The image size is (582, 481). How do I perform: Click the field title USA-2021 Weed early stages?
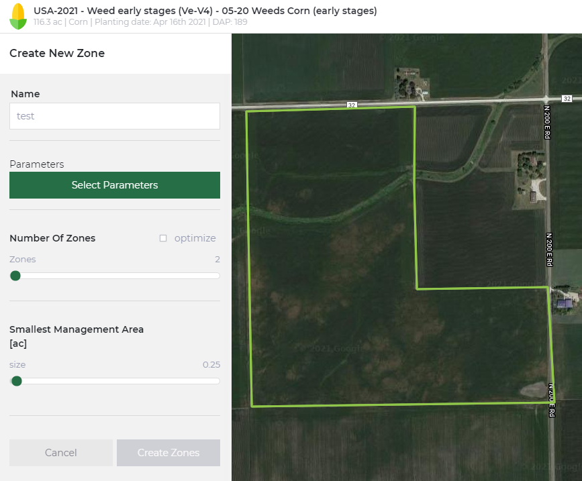point(205,11)
